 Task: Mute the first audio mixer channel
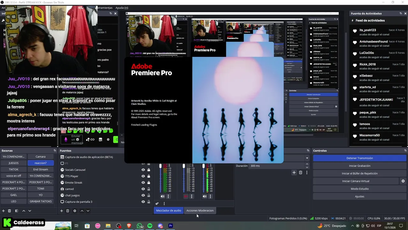pos(163,196)
